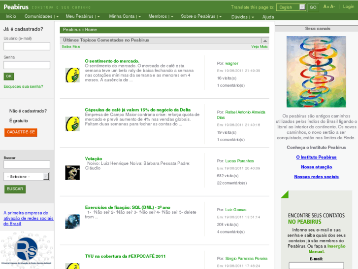Open topic 'TVU na cobertura da #EXPOCAFÉ 2011'
Viewport: 358px width, 269px height.
point(125,256)
